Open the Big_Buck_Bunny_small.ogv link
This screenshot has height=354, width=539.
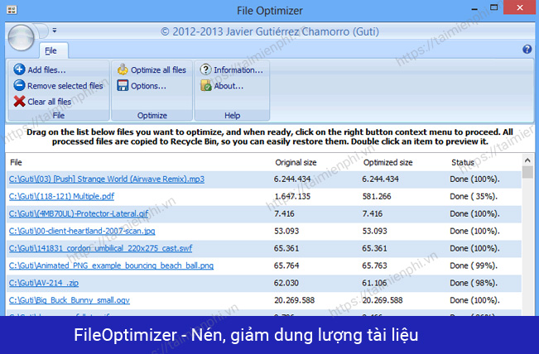(x=69, y=300)
